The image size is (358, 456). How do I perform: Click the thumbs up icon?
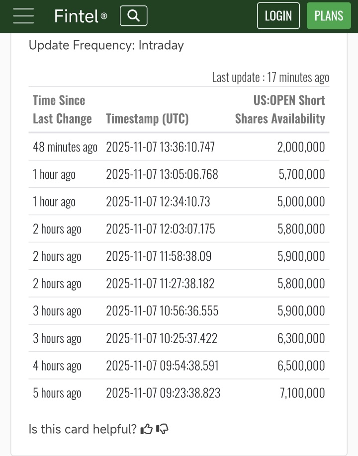[147, 429]
